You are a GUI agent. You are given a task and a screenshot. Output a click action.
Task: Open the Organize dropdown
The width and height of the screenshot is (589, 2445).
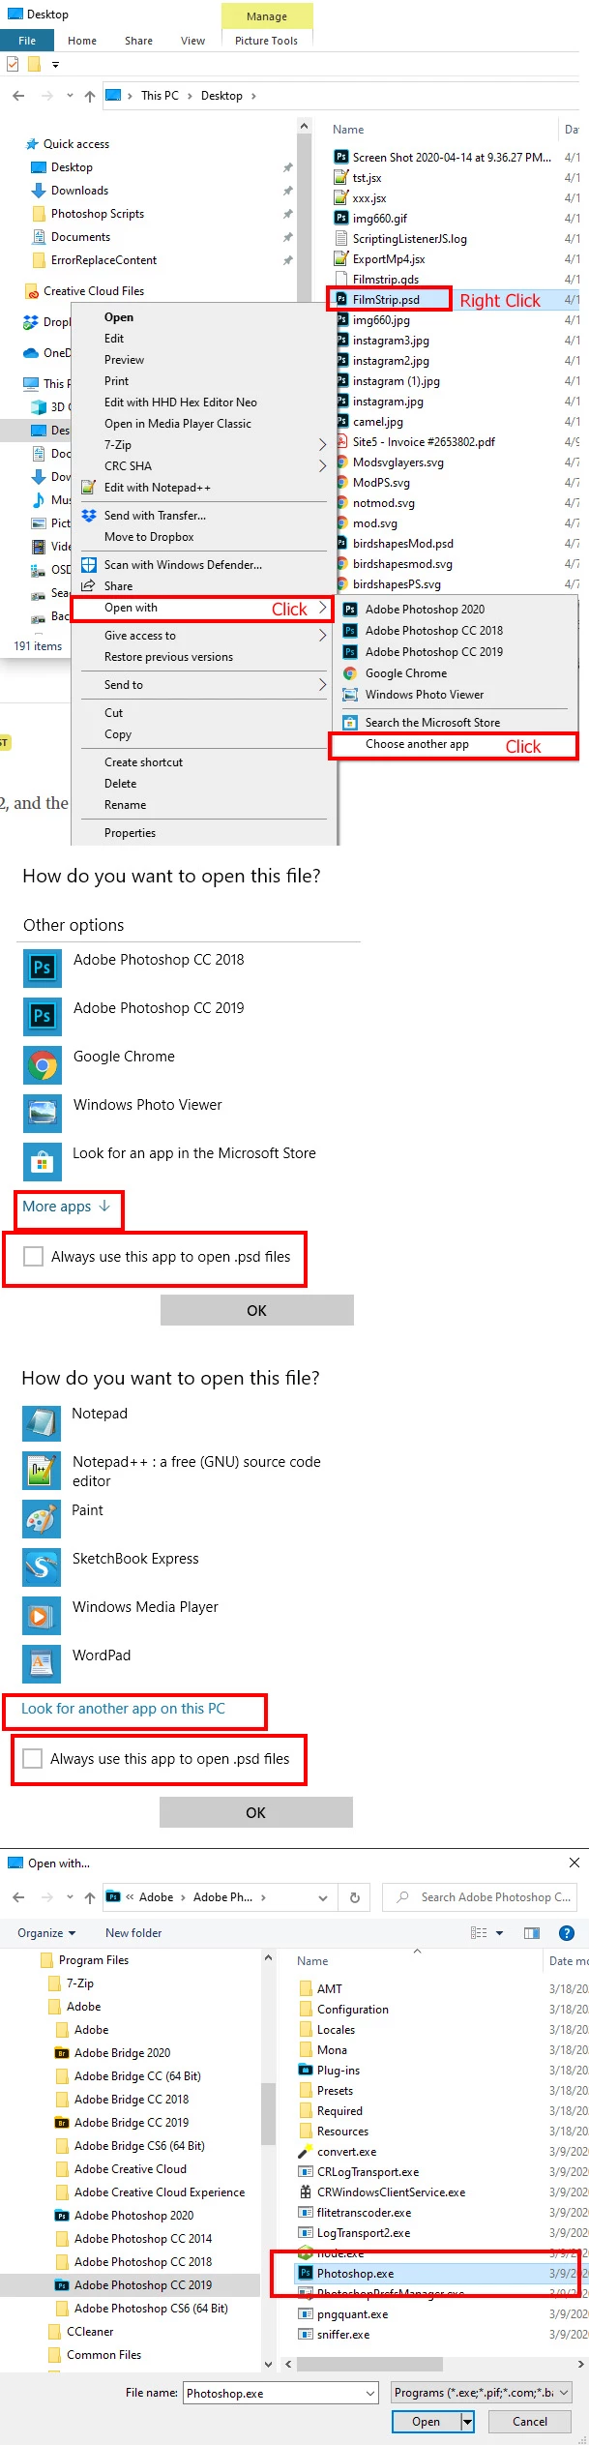coord(46,1932)
